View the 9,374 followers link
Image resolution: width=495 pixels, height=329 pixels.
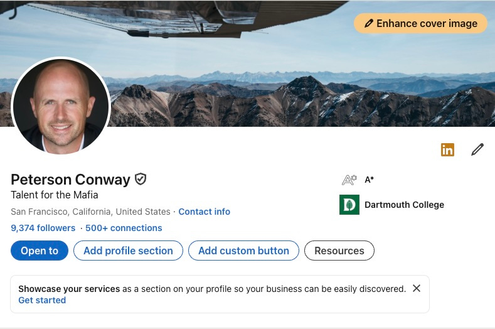[43, 228]
